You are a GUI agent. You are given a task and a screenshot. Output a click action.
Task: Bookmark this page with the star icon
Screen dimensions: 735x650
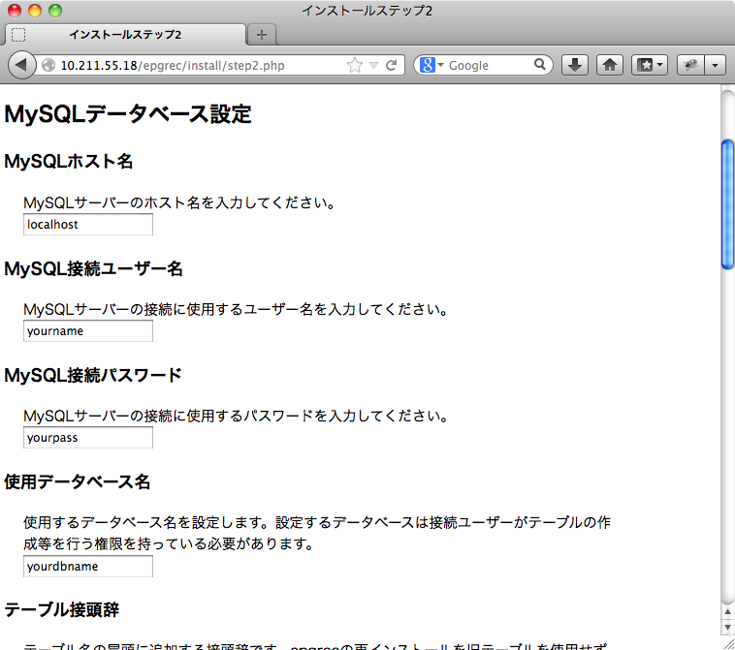click(355, 65)
